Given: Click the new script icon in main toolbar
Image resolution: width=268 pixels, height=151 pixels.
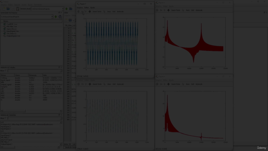Looking at the screenshot, I should pyautogui.click(x=4, y=9).
